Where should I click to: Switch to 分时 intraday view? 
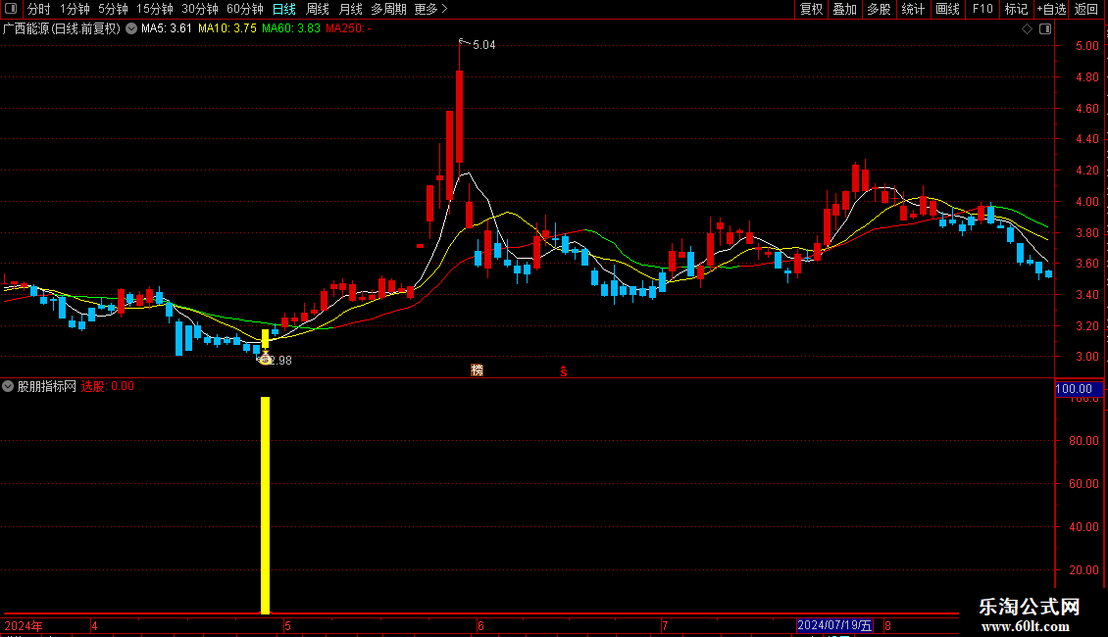pyautogui.click(x=39, y=9)
